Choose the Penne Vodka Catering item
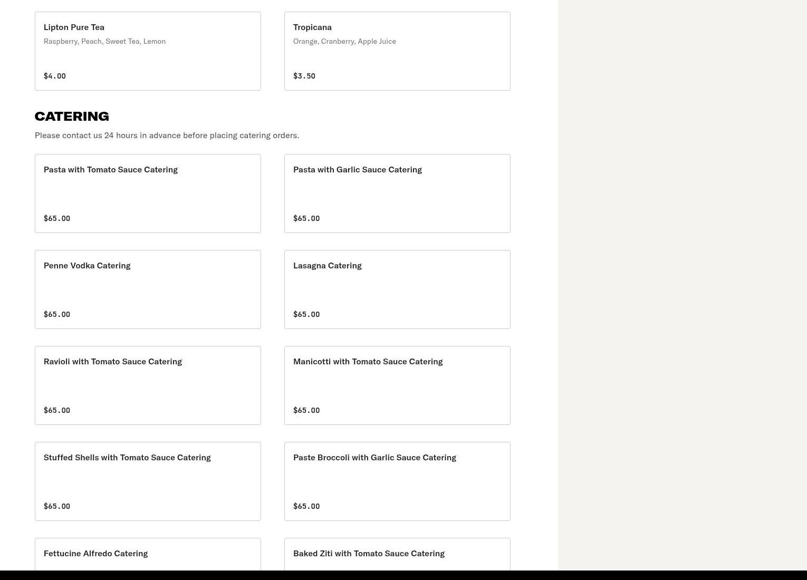The width and height of the screenshot is (807, 580). [x=148, y=289]
